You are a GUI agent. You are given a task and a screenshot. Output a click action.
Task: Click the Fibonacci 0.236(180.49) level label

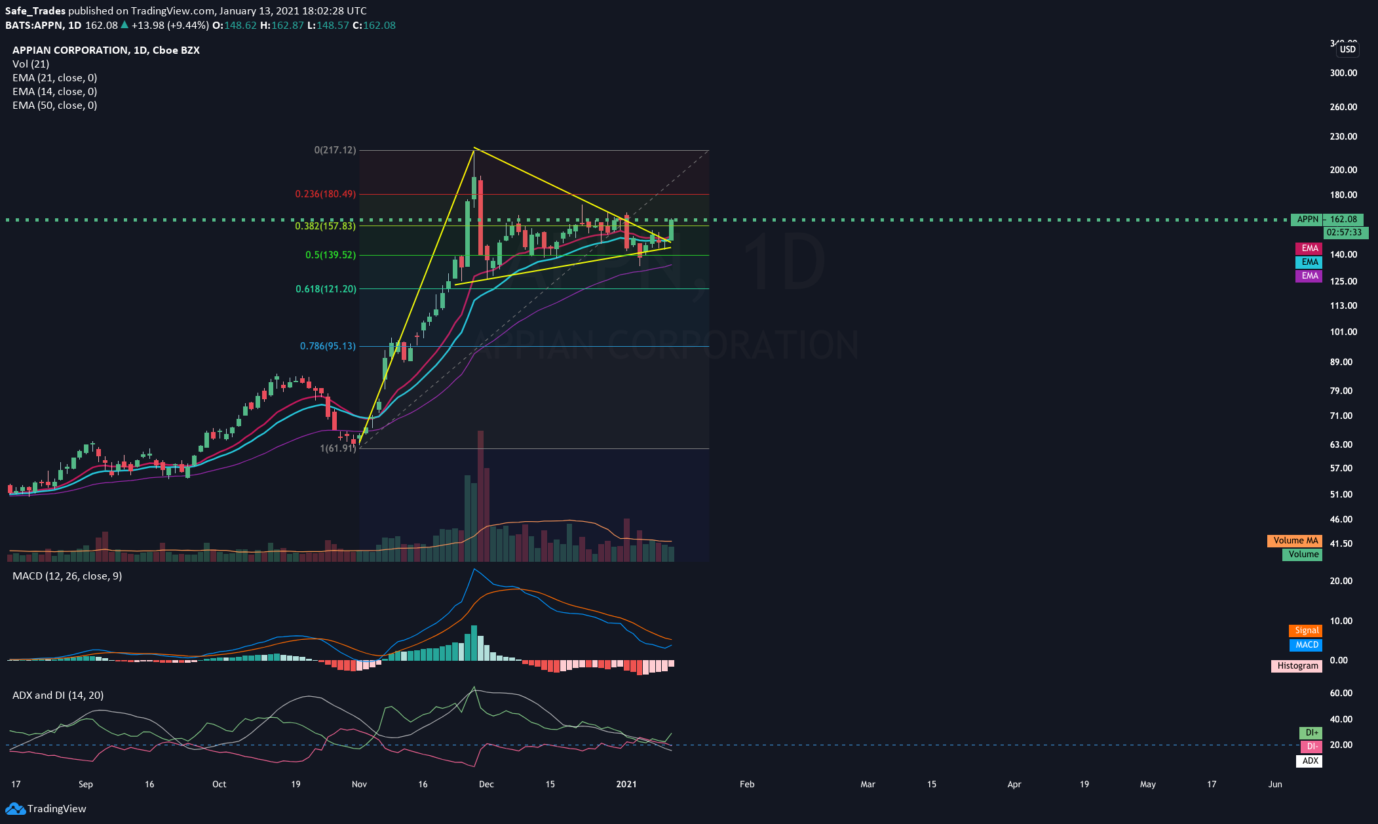click(x=326, y=194)
